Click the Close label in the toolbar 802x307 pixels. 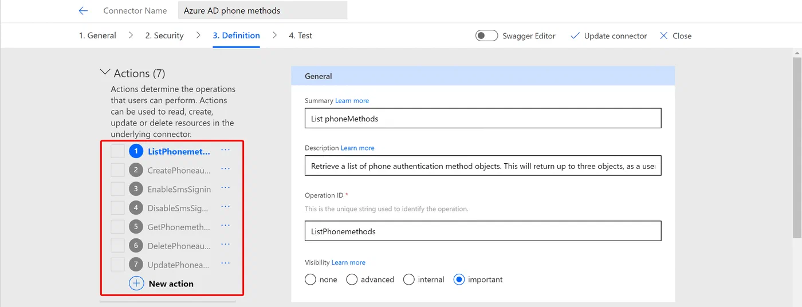[x=682, y=36]
